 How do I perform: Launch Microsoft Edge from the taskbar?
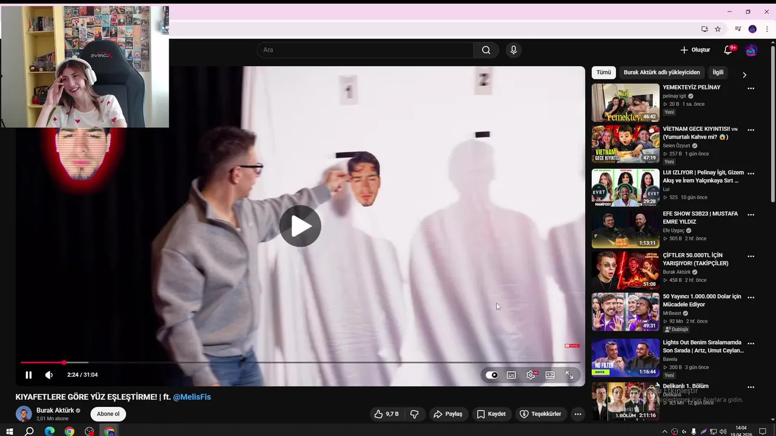pos(50,432)
